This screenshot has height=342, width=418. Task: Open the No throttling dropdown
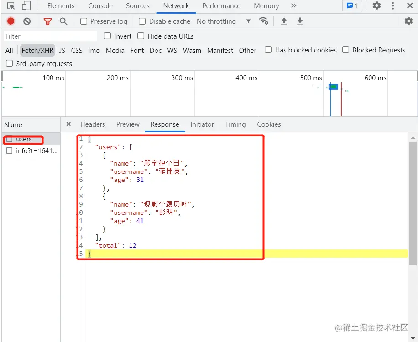click(x=224, y=21)
